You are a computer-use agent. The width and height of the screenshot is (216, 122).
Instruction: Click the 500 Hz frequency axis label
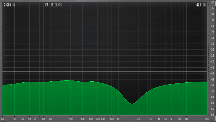97,119
